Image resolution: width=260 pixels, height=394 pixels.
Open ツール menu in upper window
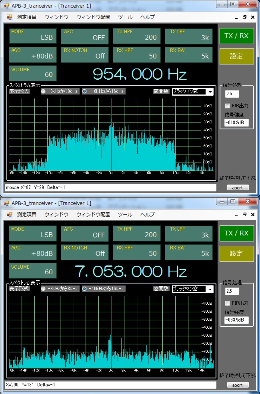click(x=125, y=17)
